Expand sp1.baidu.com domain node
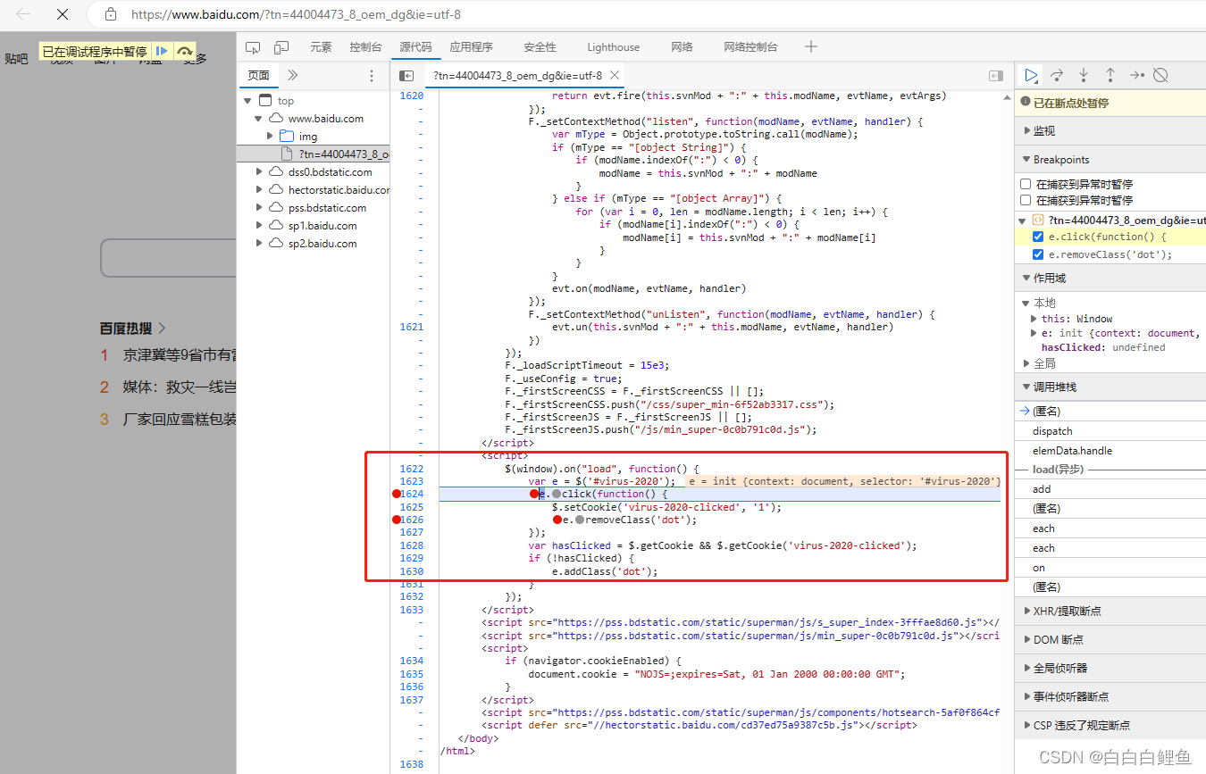Screen dimensions: 1206x774 tap(259, 225)
